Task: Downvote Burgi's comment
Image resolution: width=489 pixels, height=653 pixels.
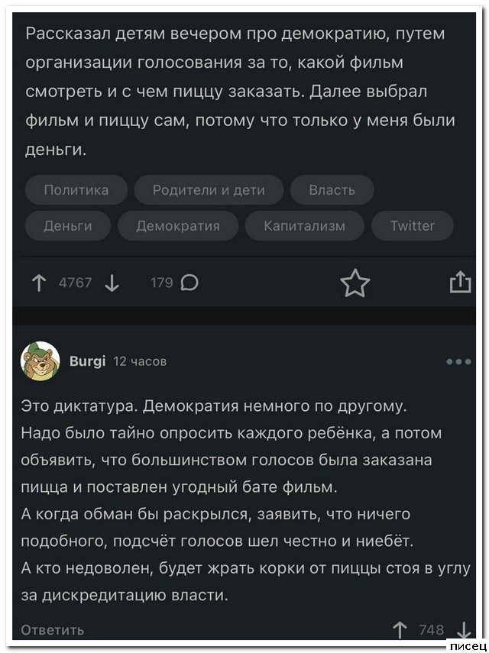Action: 462,630
